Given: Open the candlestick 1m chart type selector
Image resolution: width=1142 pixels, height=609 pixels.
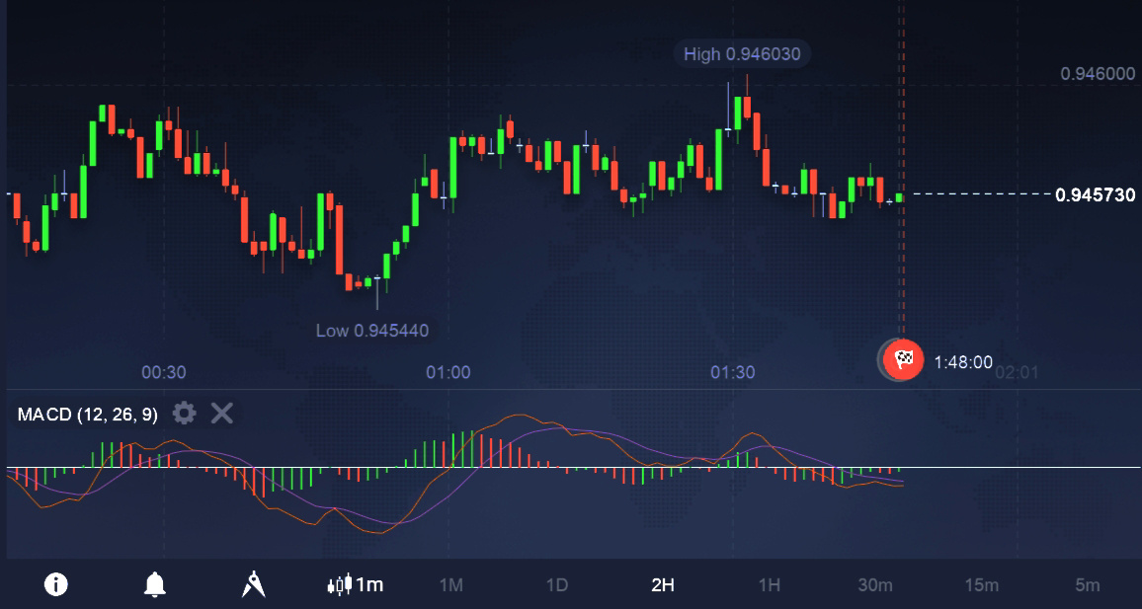Looking at the screenshot, I should [x=355, y=584].
